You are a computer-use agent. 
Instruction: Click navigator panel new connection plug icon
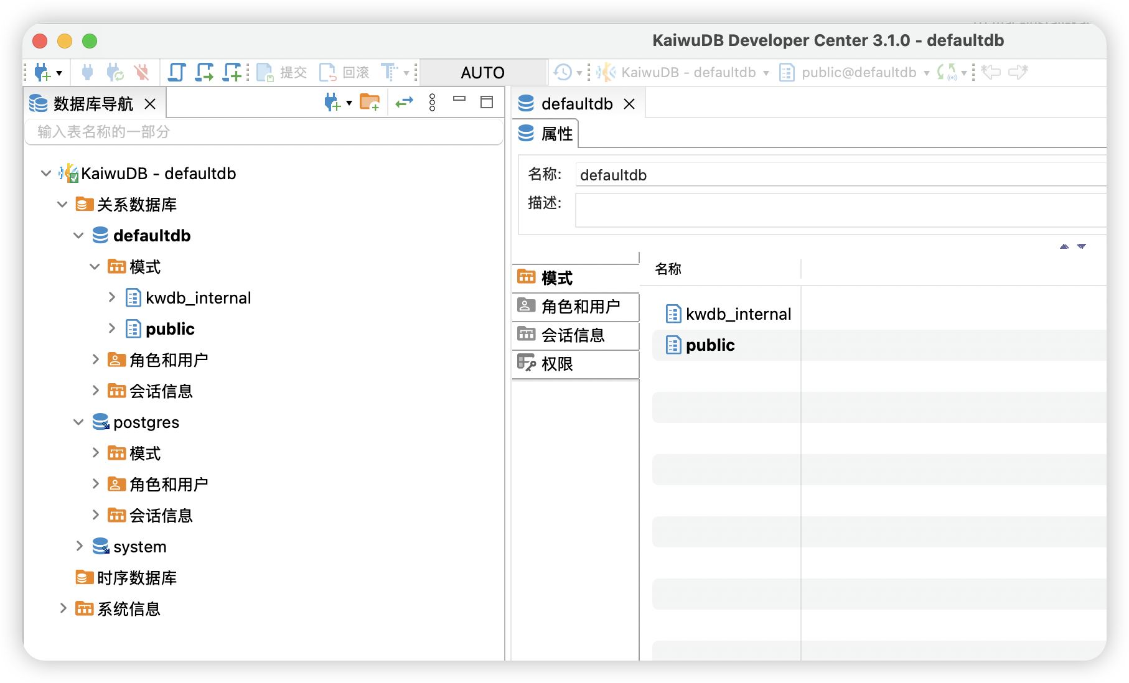[332, 103]
